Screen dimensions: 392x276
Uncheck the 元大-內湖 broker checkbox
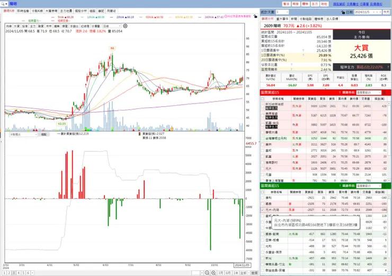[263, 210]
